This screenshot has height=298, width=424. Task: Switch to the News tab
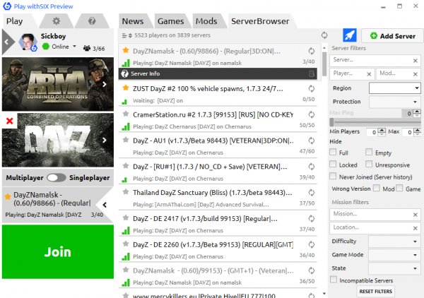[x=133, y=21]
